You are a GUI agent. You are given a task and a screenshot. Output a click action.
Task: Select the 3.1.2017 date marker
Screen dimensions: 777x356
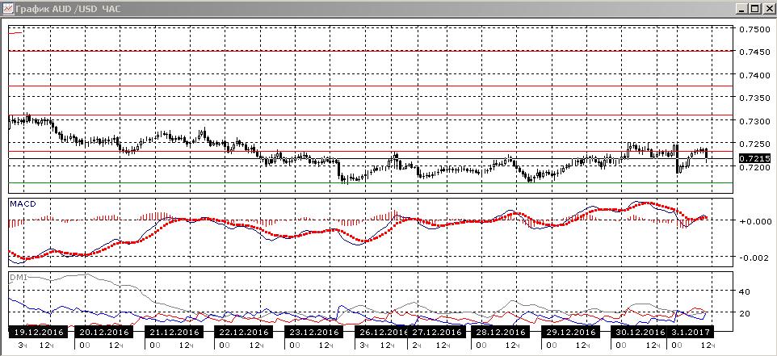692,332
